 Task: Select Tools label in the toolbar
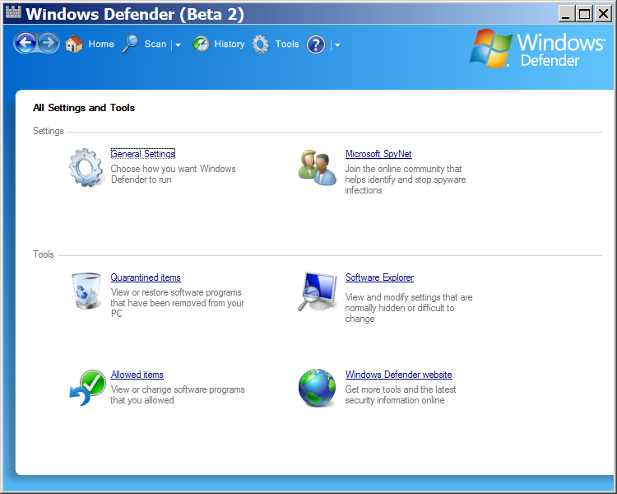point(287,44)
